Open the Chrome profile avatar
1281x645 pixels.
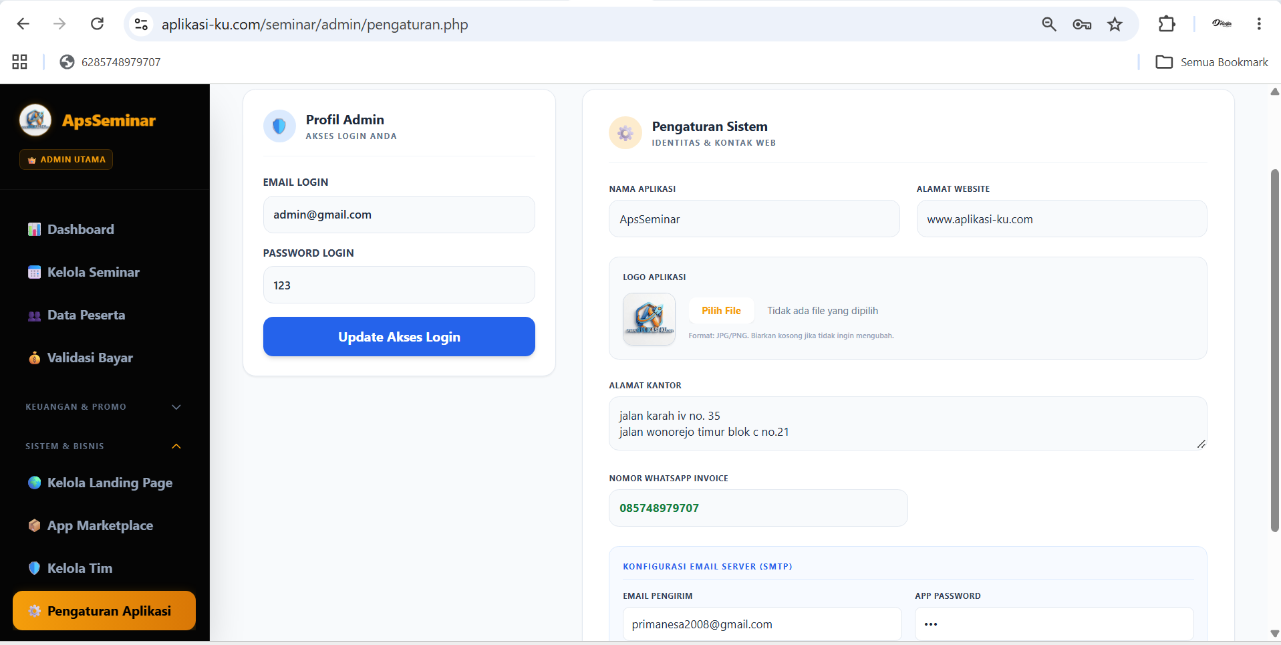coord(1222,24)
